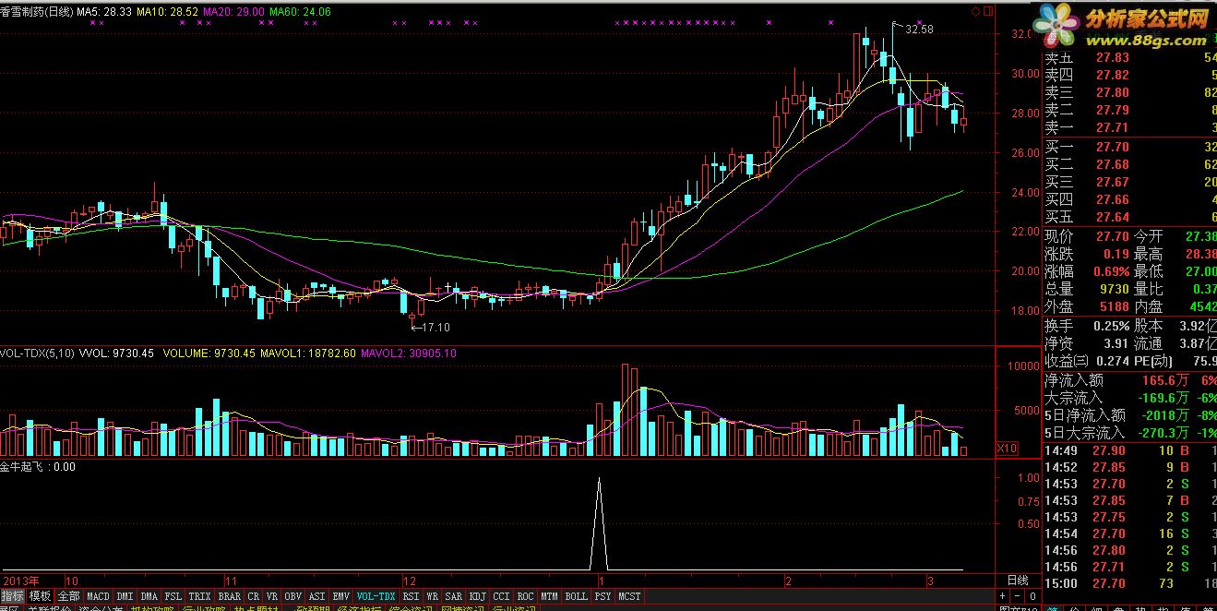Select the VR indicator tab
This screenshot has width=1217, height=611.
coord(272,596)
